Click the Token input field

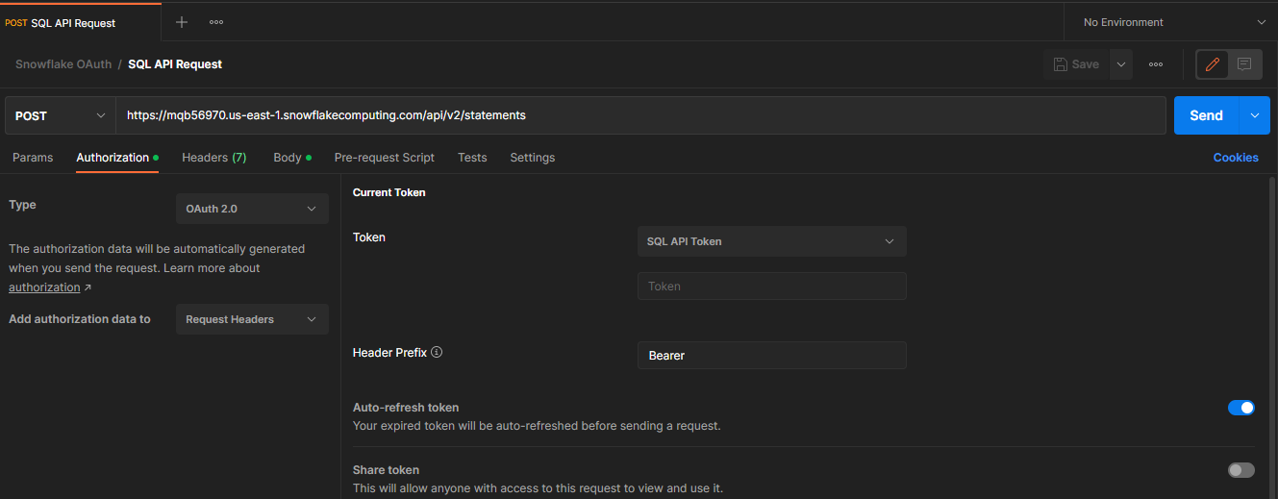click(x=771, y=287)
